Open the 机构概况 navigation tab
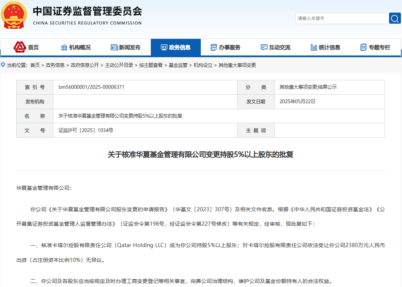Screen dimensions: 402x287 76,47
